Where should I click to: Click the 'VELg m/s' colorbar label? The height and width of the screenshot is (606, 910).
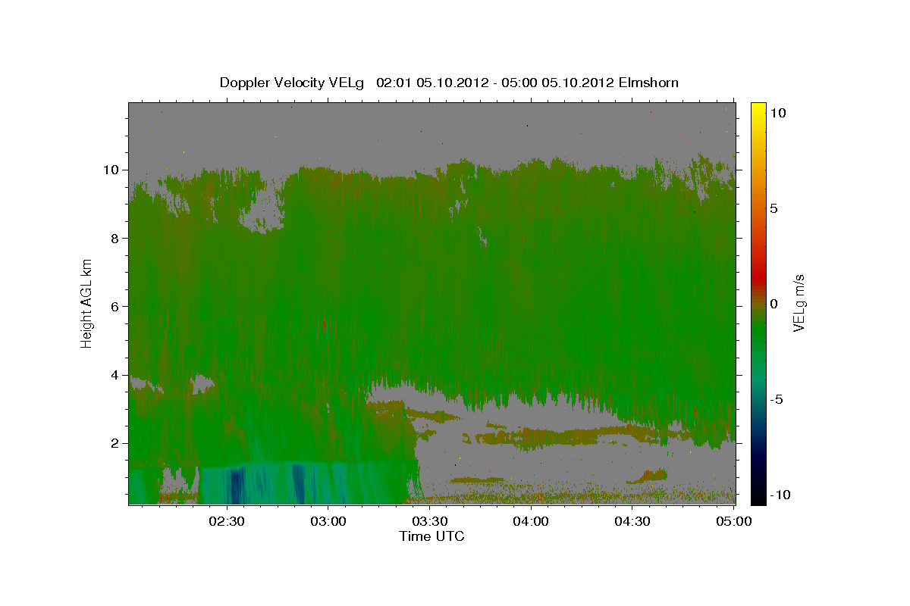pos(799,303)
